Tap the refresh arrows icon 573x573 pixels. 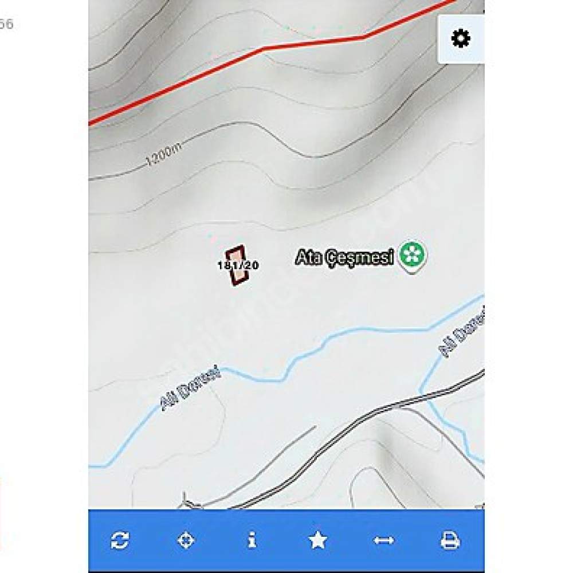[120, 540]
